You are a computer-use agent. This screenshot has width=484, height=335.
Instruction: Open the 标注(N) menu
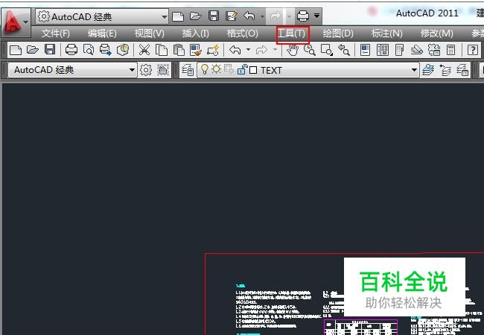[x=386, y=33]
